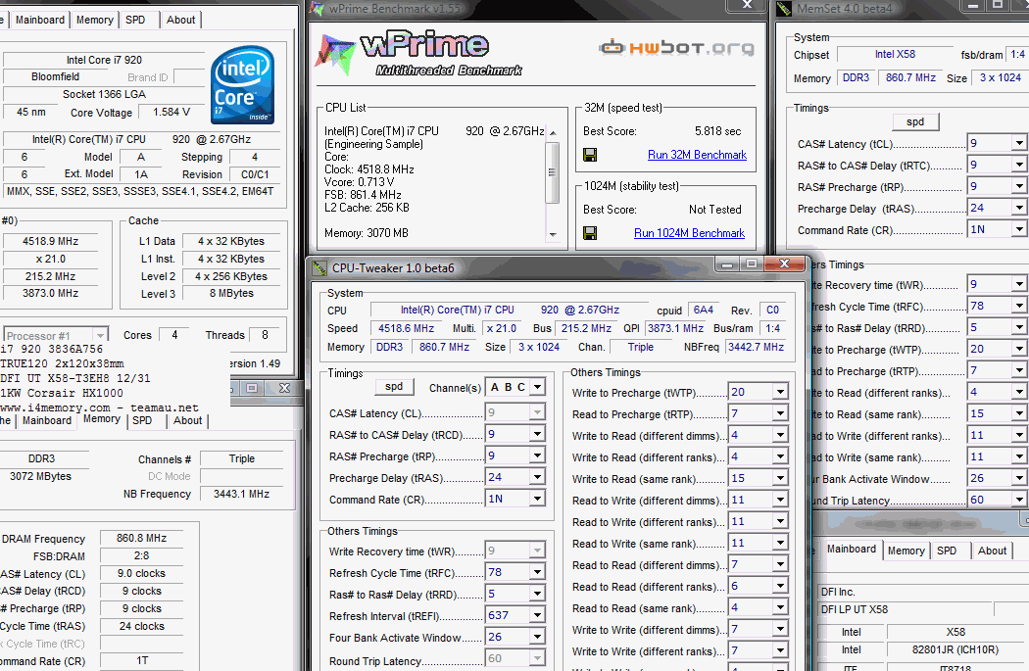Viewport: 1029px width, 671px height.
Task: Click the 4518.6 MHz Speed field in CPU-Tweaker
Action: (x=407, y=328)
